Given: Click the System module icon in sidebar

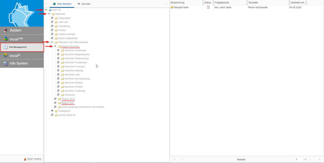Looking at the screenshot, I should (5, 31).
